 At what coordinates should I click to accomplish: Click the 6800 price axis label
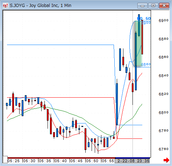coord(164,113)
